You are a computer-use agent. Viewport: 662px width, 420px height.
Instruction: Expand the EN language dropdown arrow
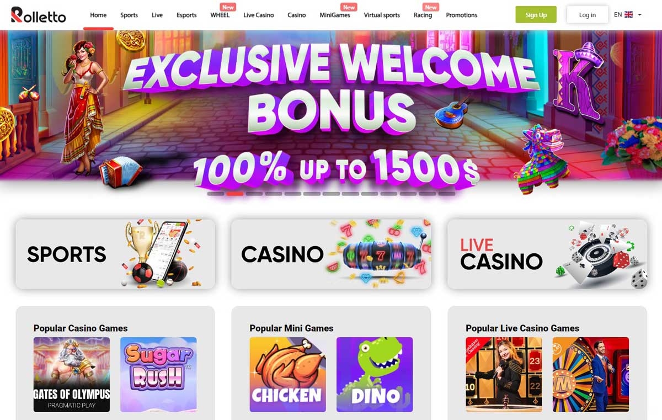coord(639,15)
